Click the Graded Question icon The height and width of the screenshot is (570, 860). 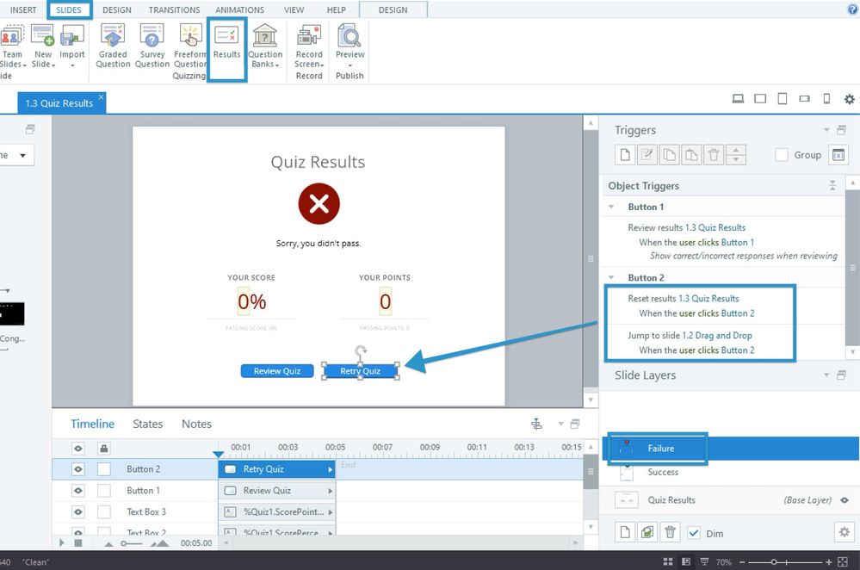click(113, 36)
